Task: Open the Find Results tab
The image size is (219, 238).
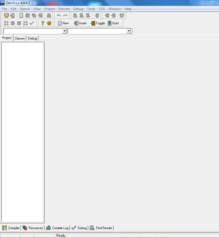Action: (x=101, y=228)
